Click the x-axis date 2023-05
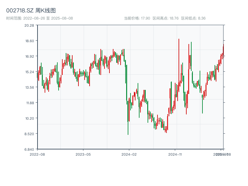248x186 pixels. pyautogui.click(x=83, y=154)
